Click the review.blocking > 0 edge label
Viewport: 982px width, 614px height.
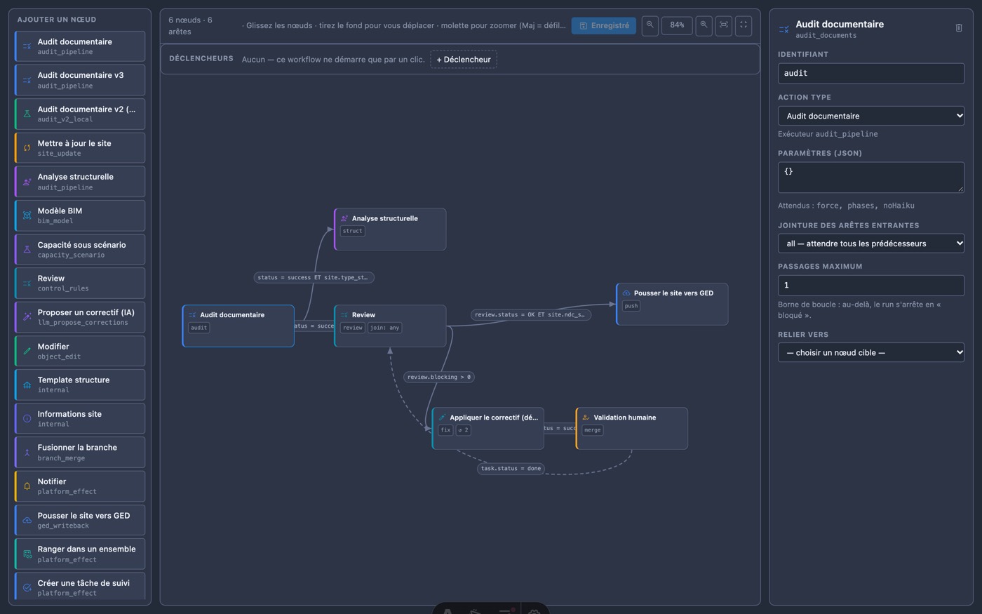pos(439,377)
